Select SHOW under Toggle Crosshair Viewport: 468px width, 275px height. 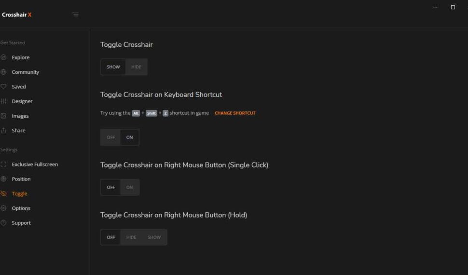113,67
